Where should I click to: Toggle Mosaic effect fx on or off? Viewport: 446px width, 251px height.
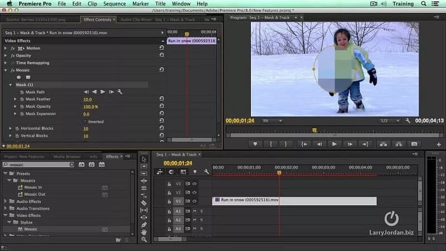(x=12, y=70)
